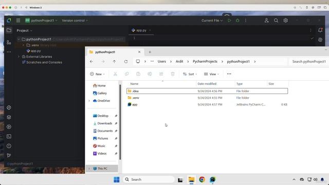329x185 pixels.
Task: Open Git version control tool window icon
Action: point(9,155)
